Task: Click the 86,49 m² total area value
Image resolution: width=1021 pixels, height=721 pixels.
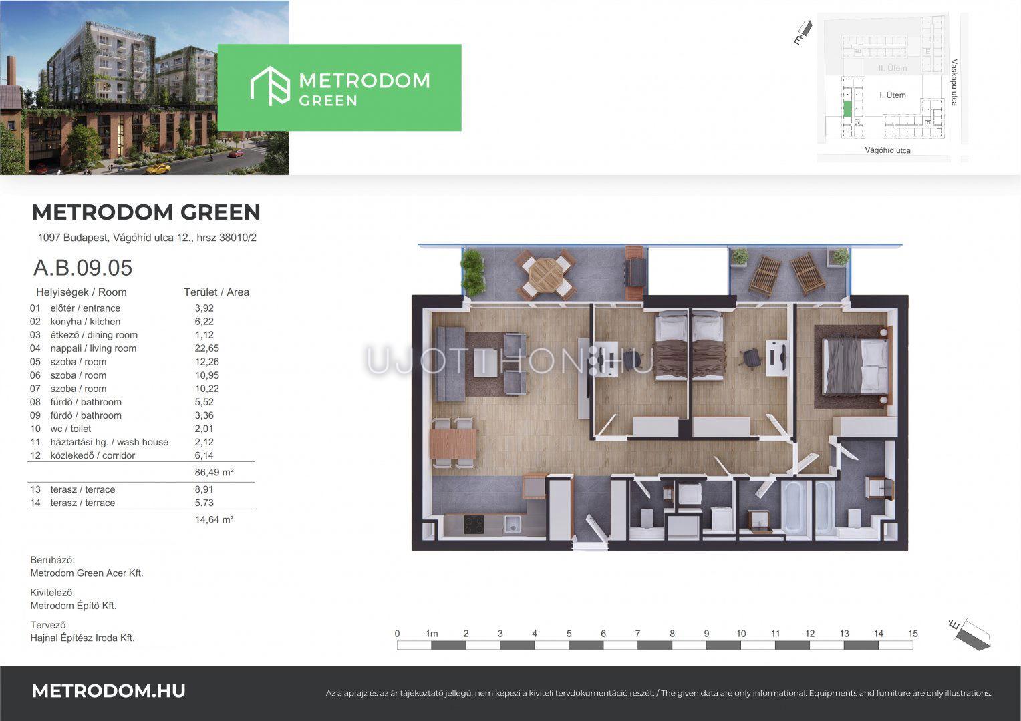Action: [214, 472]
